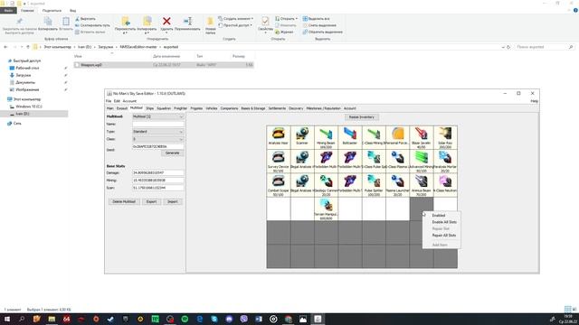Open the Type dropdown showing Standard
This screenshot has height=325, width=579.
158,132
